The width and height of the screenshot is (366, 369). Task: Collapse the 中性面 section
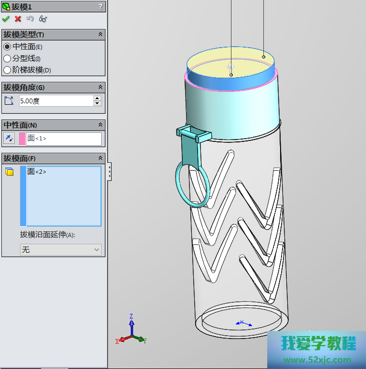(100, 125)
